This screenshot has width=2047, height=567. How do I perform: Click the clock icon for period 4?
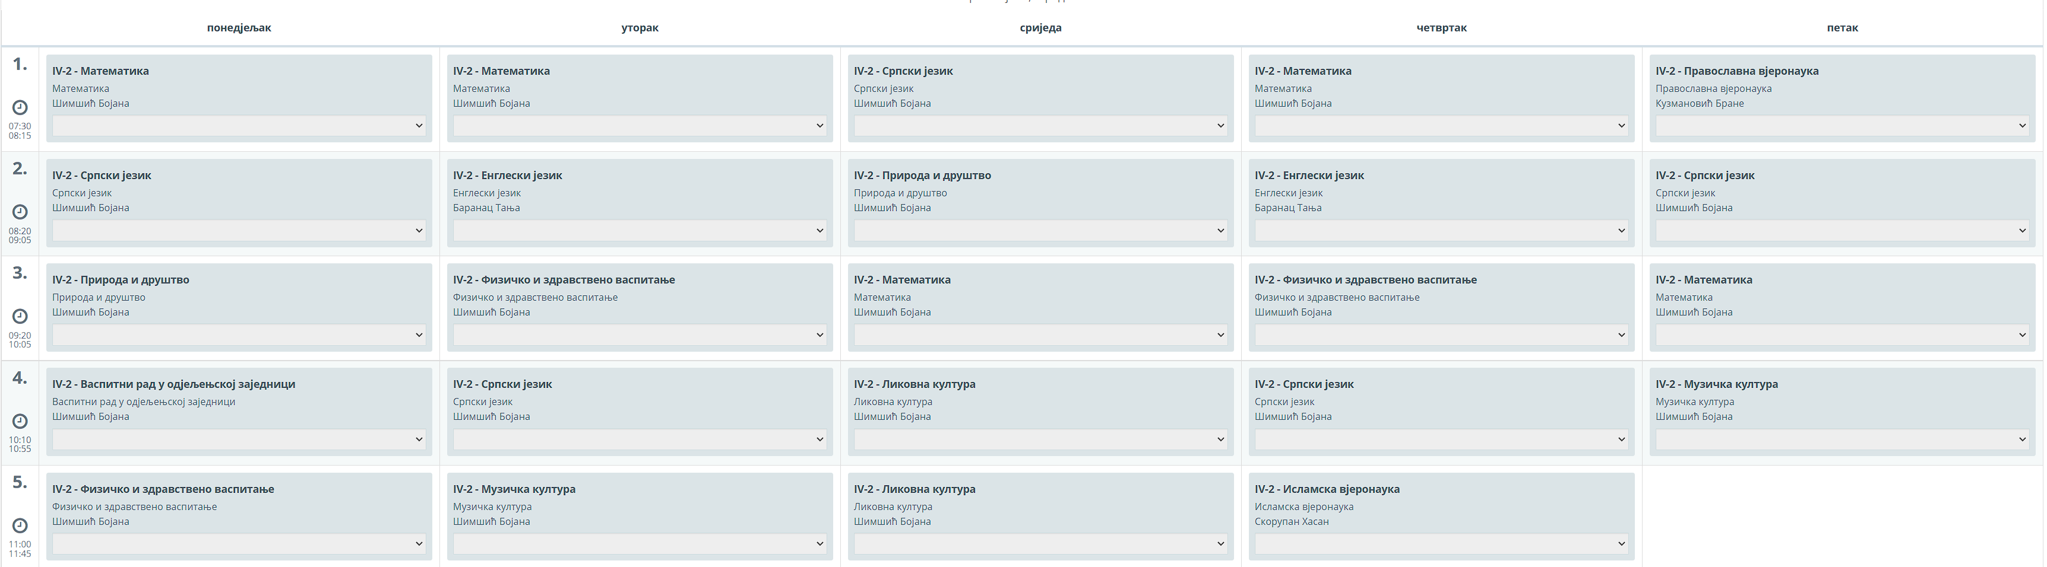click(x=20, y=421)
